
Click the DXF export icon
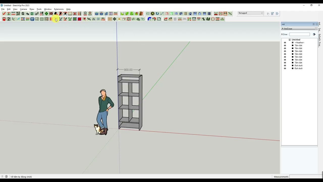[37, 13]
